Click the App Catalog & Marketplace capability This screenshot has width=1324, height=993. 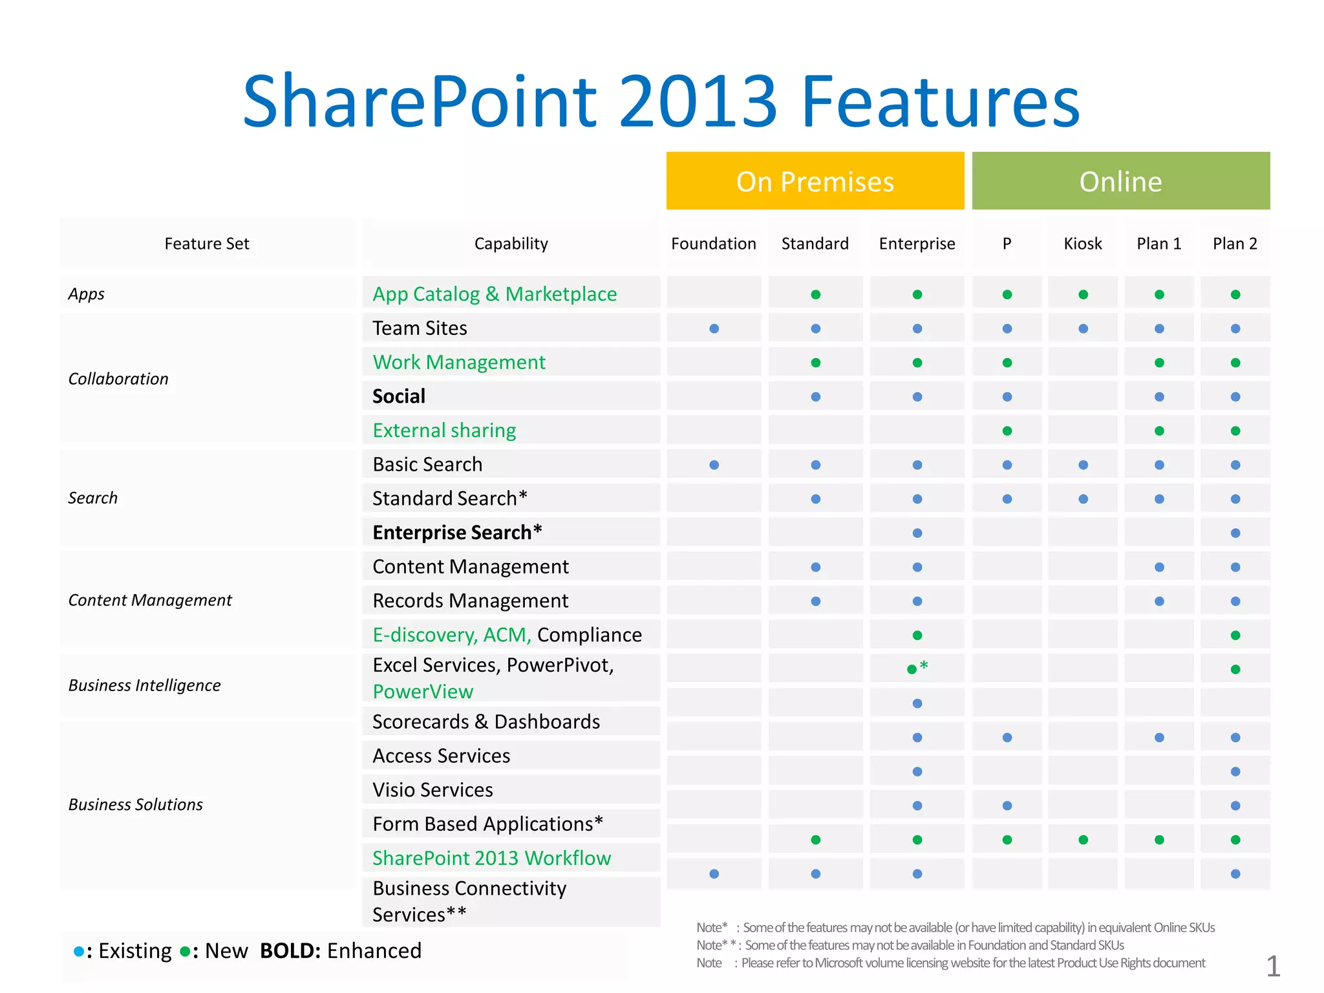click(x=495, y=294)
